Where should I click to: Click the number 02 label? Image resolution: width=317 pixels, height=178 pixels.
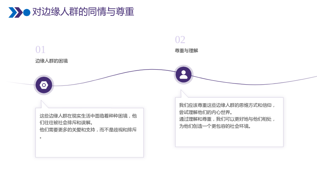point(180,40)
